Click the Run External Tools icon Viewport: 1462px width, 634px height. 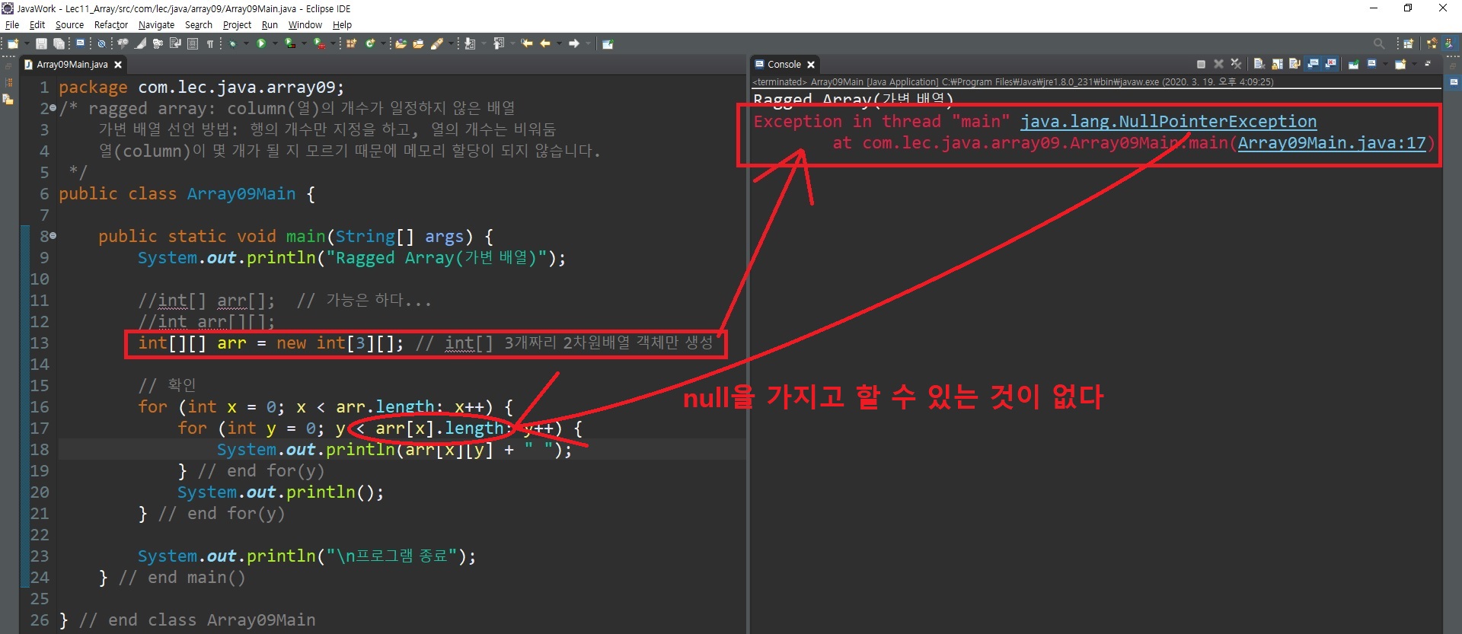pos(320,44)
